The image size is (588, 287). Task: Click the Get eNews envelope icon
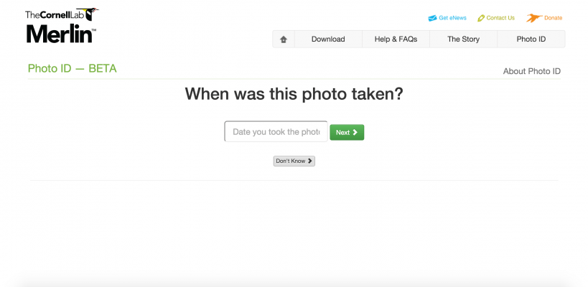pos(432,18)
